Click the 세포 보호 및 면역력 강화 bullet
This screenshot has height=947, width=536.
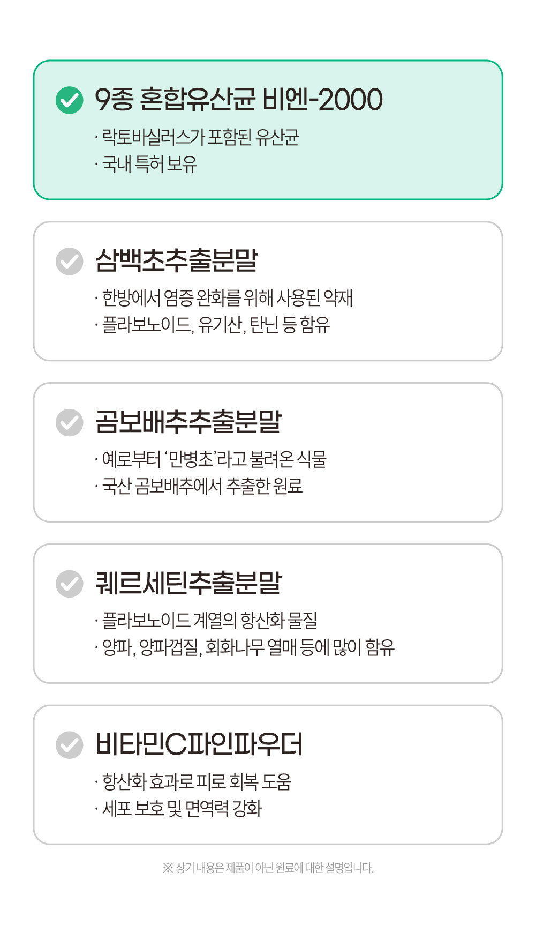(182, 809)
